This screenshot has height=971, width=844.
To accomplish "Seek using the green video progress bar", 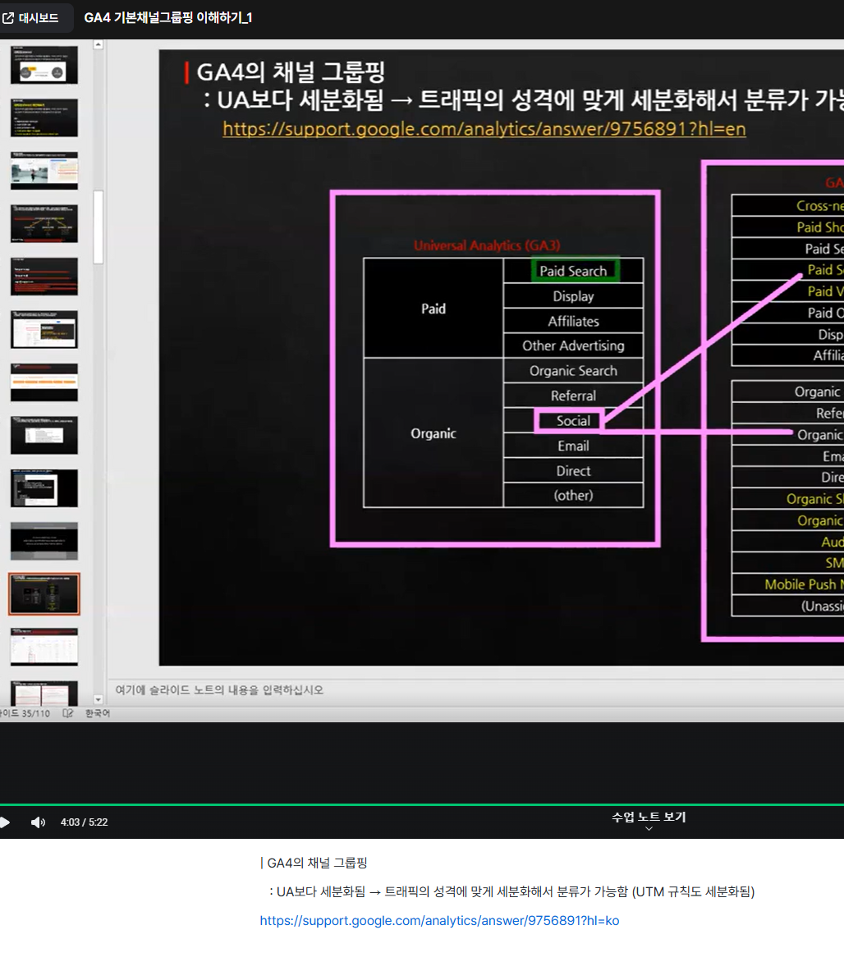I will point(422,804).
